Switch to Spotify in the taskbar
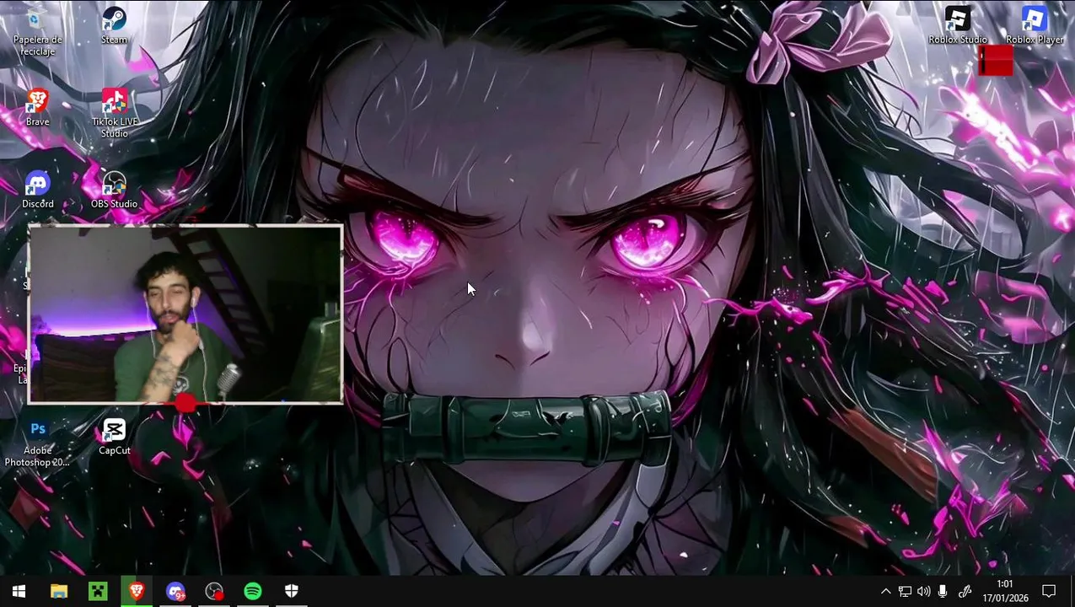The image size is (1075, 607). [x=253, y=592]
